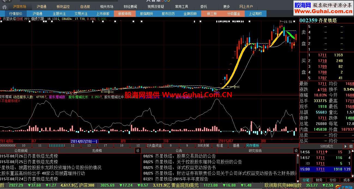Toggle the 细 detail view in 分时成交 panel
354x189 pixels.
[x=350, y=146]
